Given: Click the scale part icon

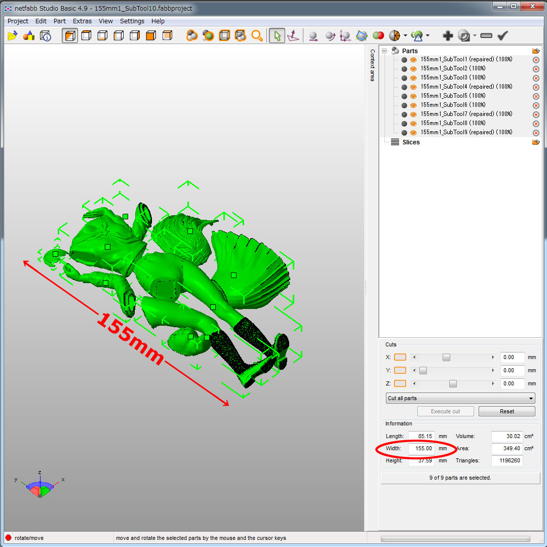Looking at the screenshot, I should click(x=345, y=36).
